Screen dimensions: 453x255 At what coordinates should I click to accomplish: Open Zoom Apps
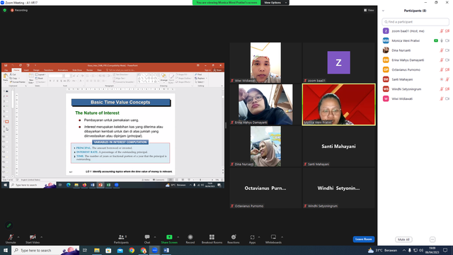point(252,239)
